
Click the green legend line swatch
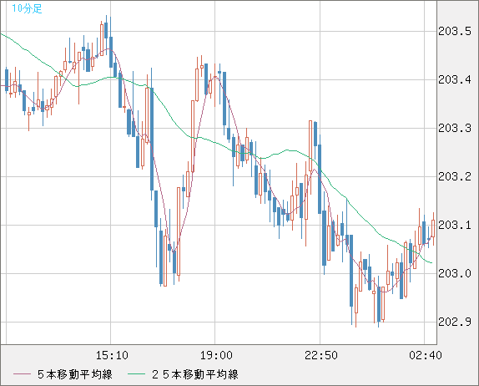(x=136, y=374)
